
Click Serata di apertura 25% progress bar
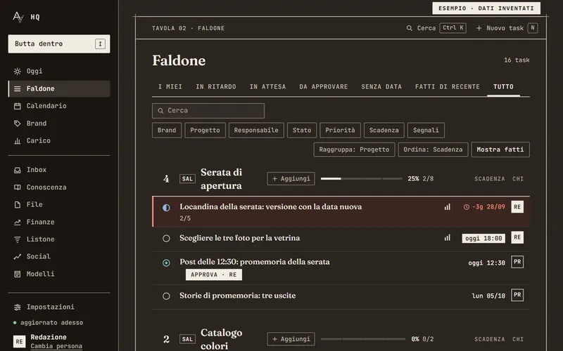(x=361, y=179)
